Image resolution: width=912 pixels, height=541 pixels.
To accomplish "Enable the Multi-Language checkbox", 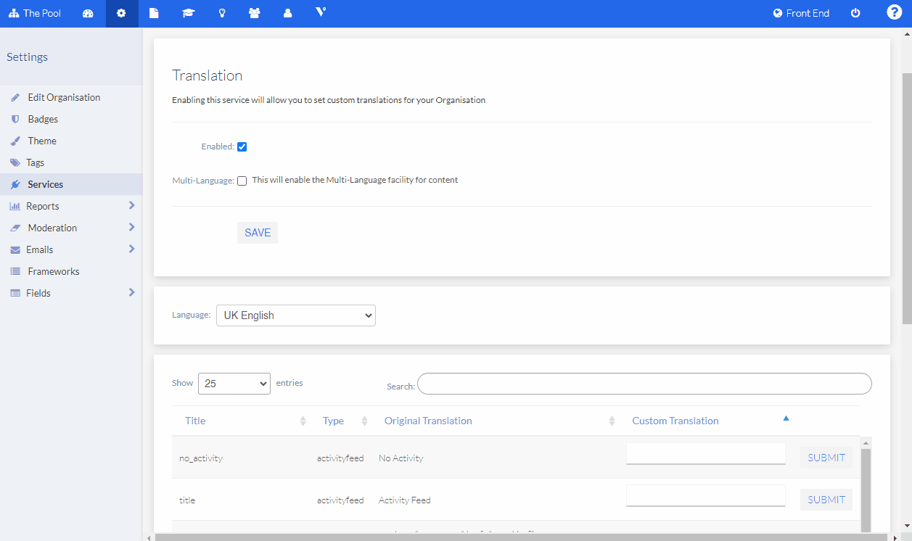I will [242, 181].
